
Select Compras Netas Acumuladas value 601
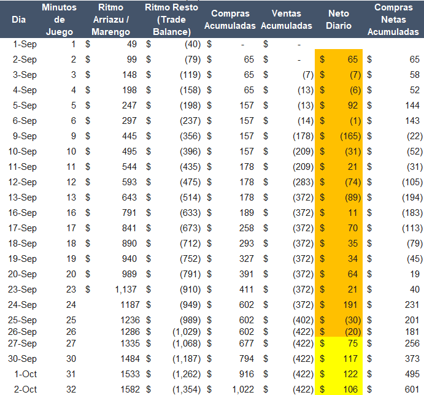click(x=412, y=389)
